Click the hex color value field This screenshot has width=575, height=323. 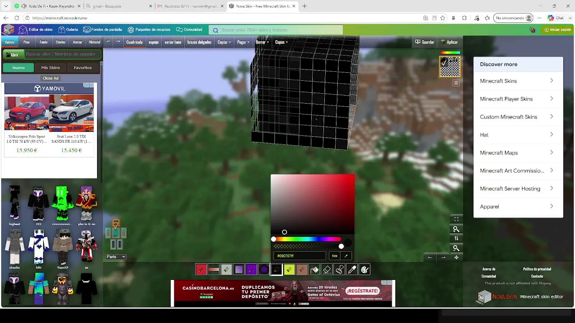300,256
